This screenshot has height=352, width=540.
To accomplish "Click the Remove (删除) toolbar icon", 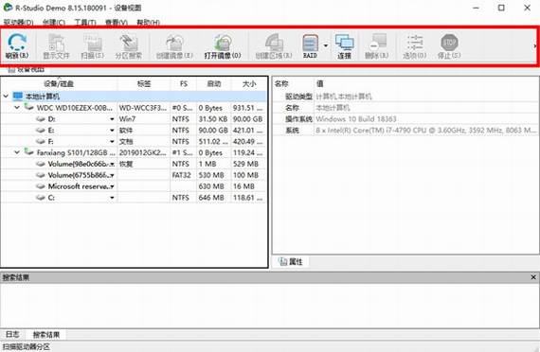I will click(x=377, y=45).
